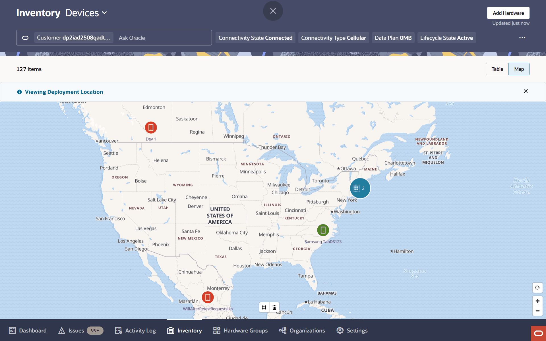The height and width of the screenshot is (341, 546).
Task: Click the Activity Log icon
Action: coord(118,330)
